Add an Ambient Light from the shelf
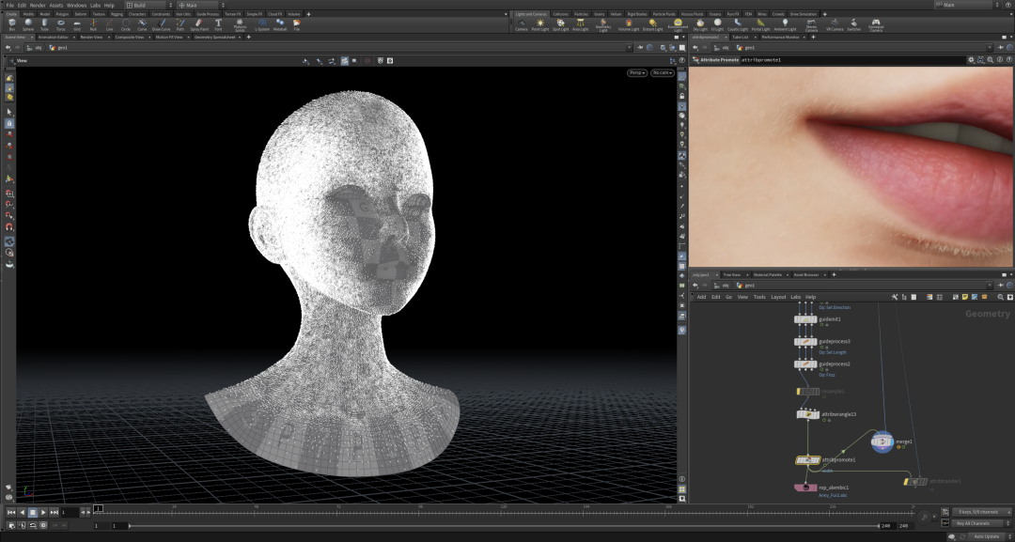1015x542 pixels. point(785,24)
